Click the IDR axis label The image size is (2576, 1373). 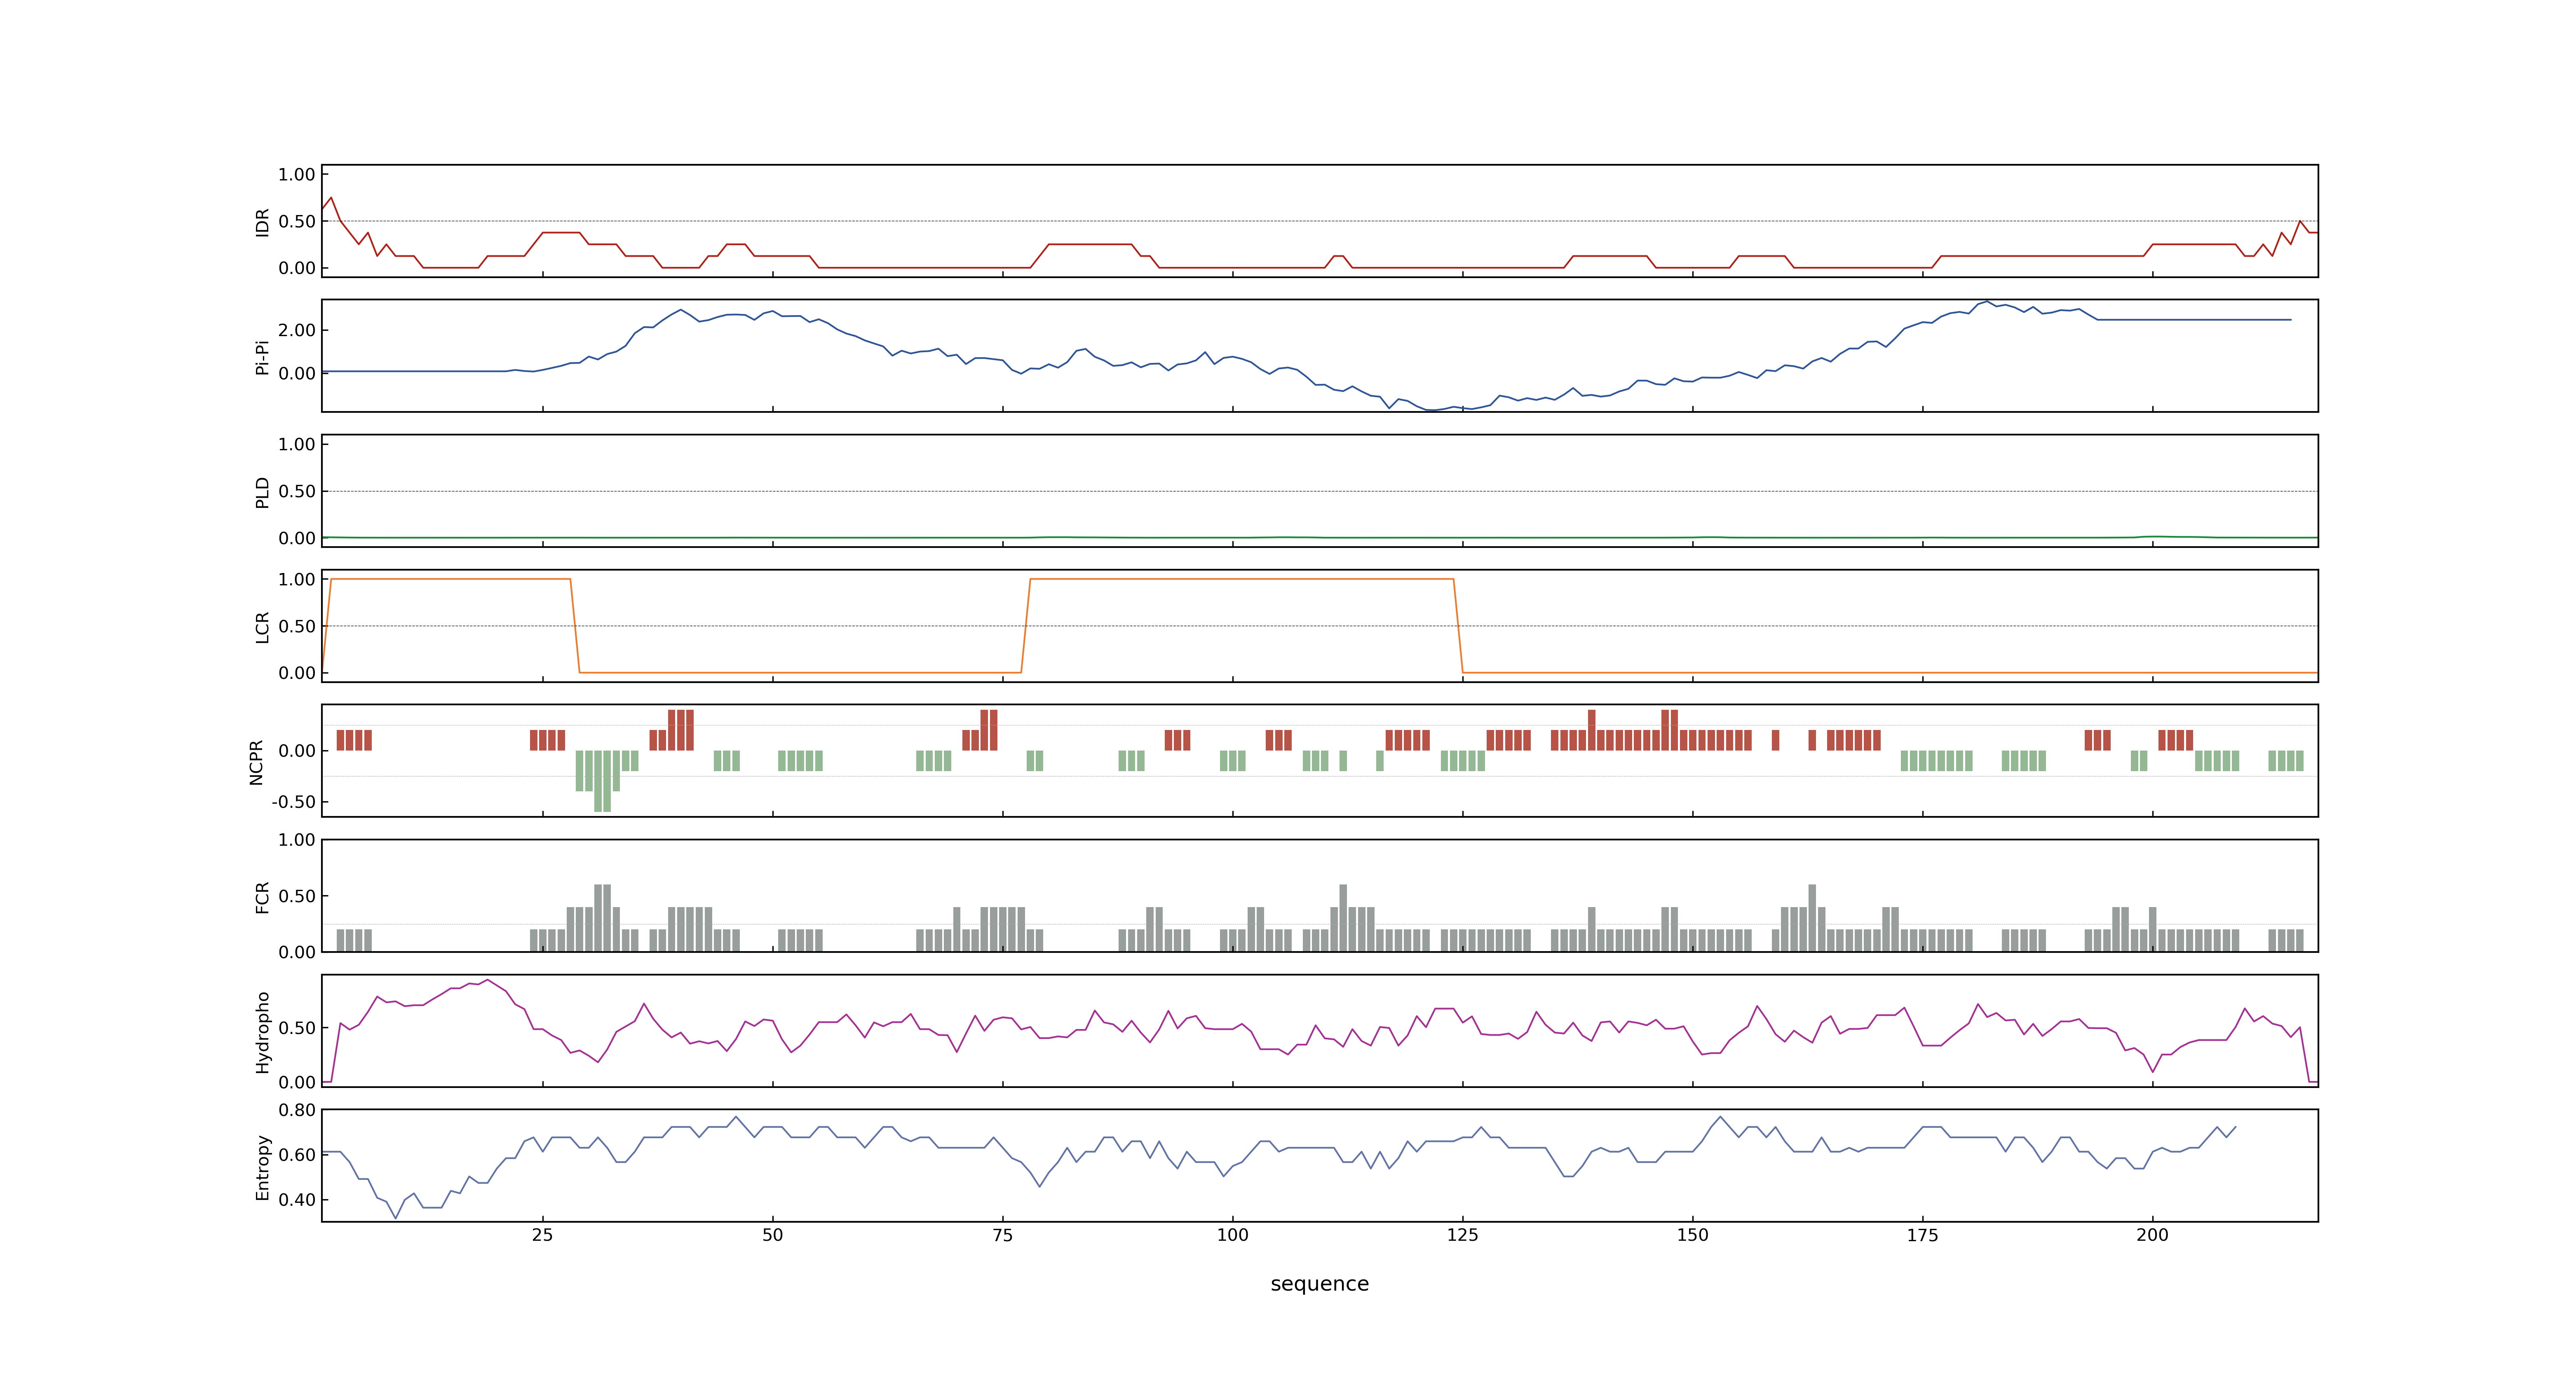263,222
